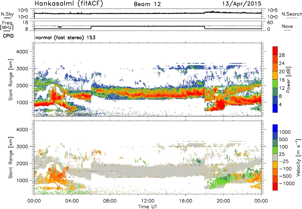Click the normal (fast stereo) 153 text

click(65, 38)
